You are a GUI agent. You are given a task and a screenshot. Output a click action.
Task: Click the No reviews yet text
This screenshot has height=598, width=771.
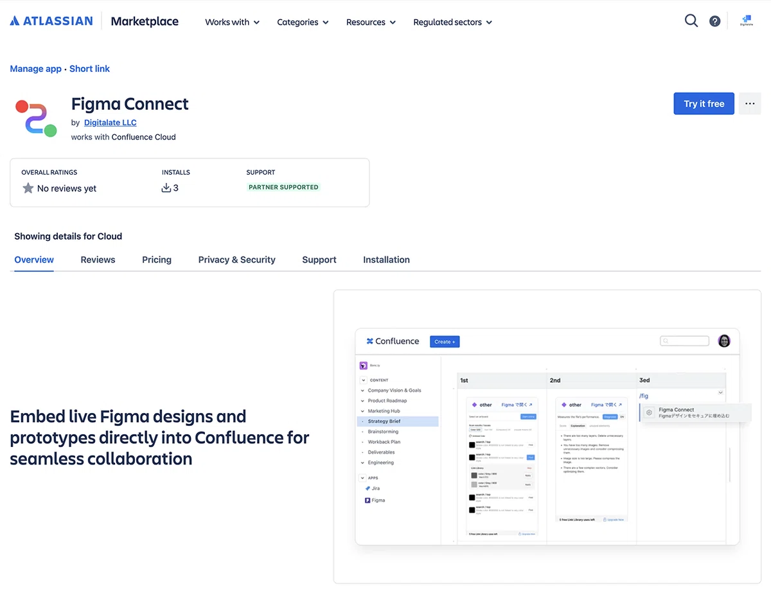(67, 188)
